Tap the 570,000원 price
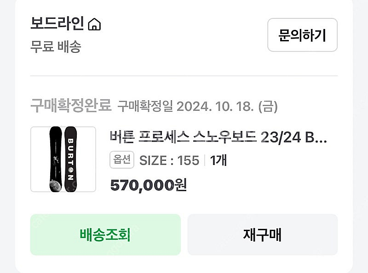The width and height of the screenshot is (368, 273). tap(149, 185)
